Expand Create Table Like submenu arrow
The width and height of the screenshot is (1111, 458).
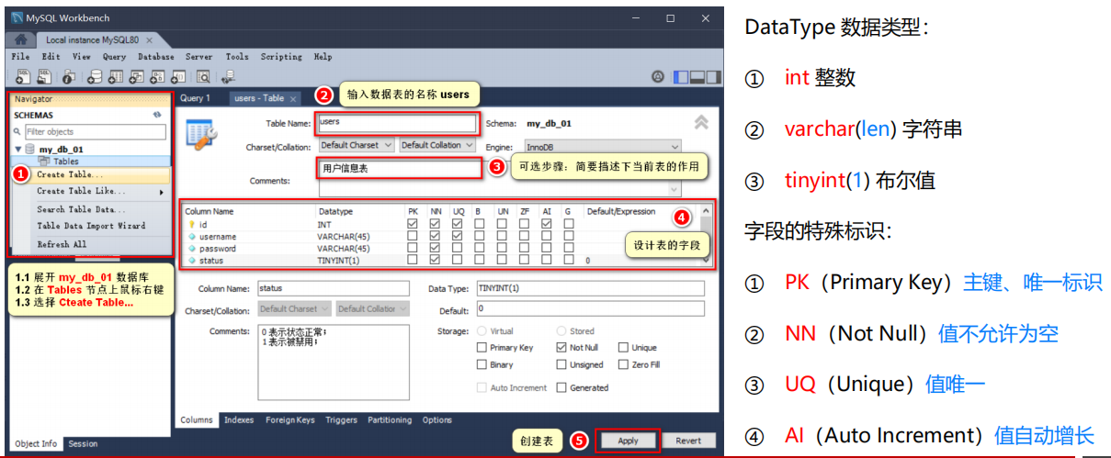click(161, 192)
